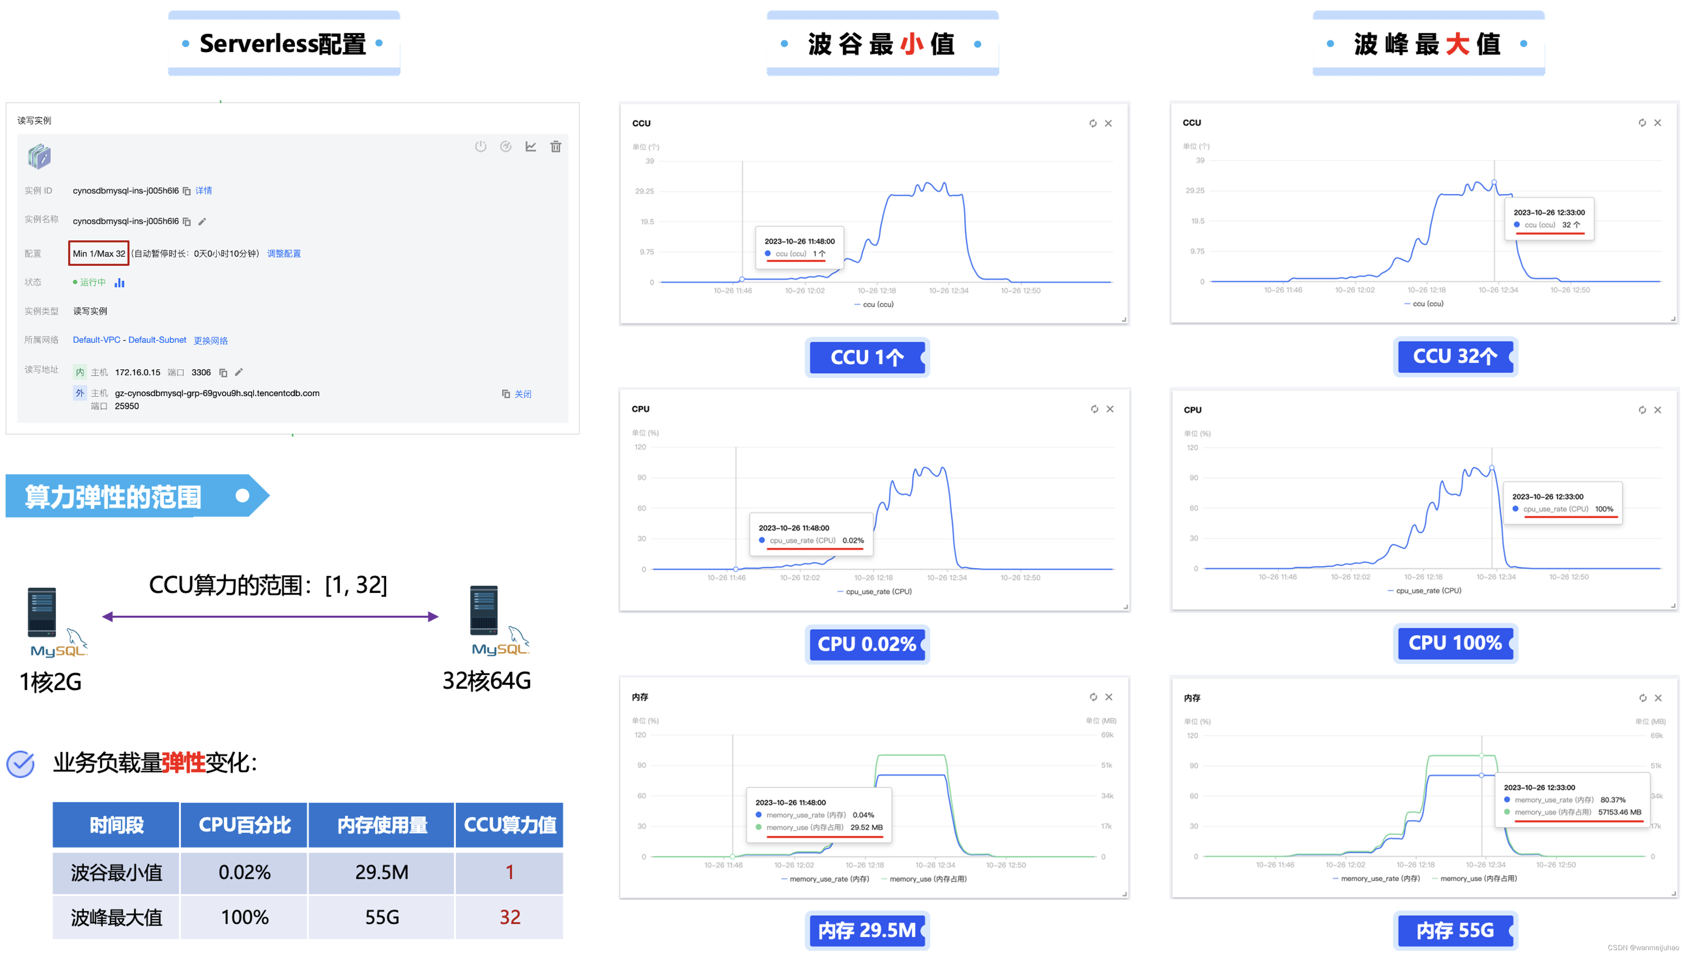Click the instance cube icon
The image size is (1686, 956).
click(x=40, y=156)
